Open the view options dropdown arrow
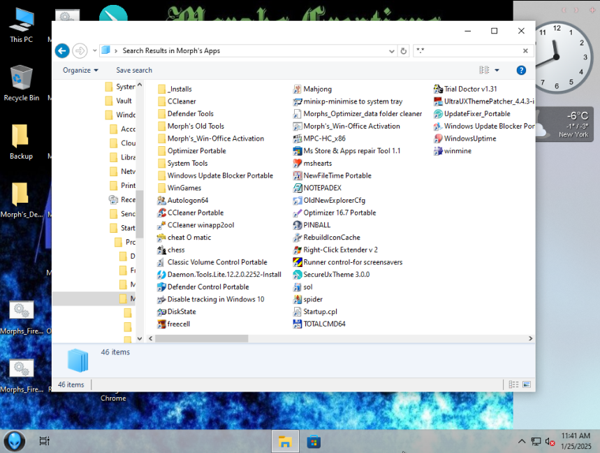Viewport: 600px width, 453px height. point(497,71)
